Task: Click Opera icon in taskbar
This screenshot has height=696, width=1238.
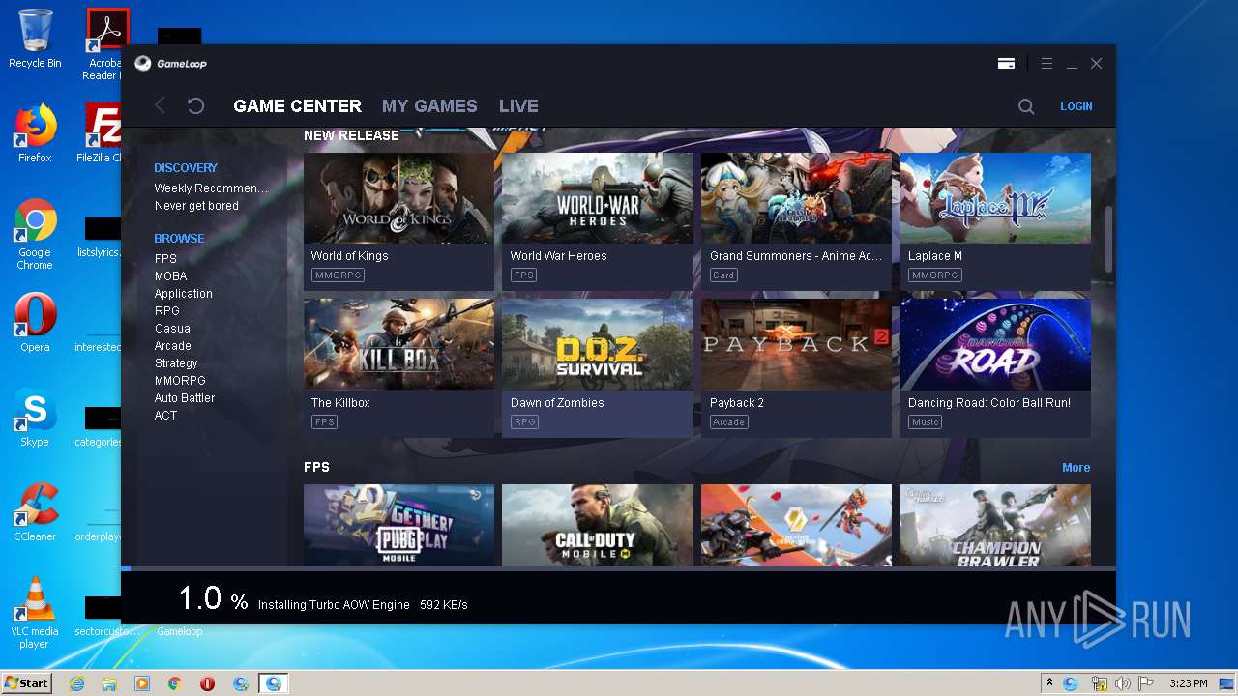Action: point(207,683)
